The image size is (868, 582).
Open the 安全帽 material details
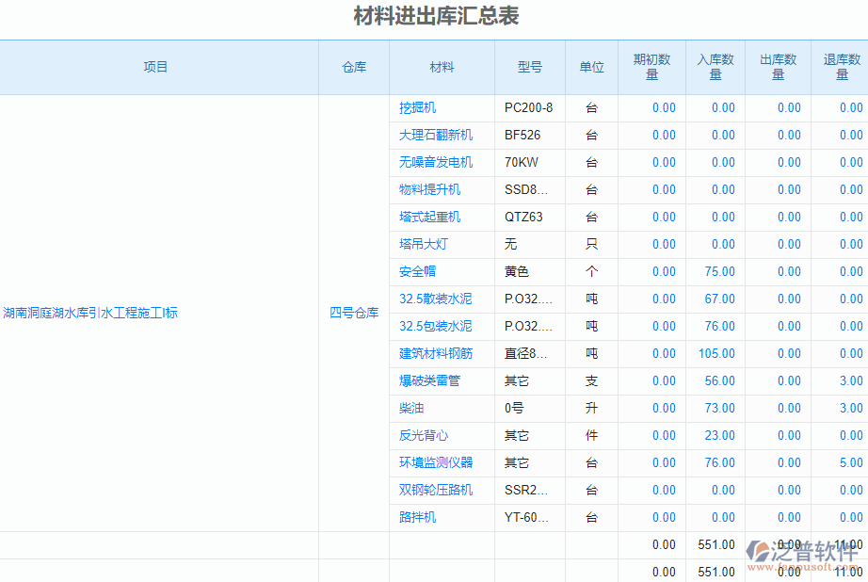pos(412,271)
